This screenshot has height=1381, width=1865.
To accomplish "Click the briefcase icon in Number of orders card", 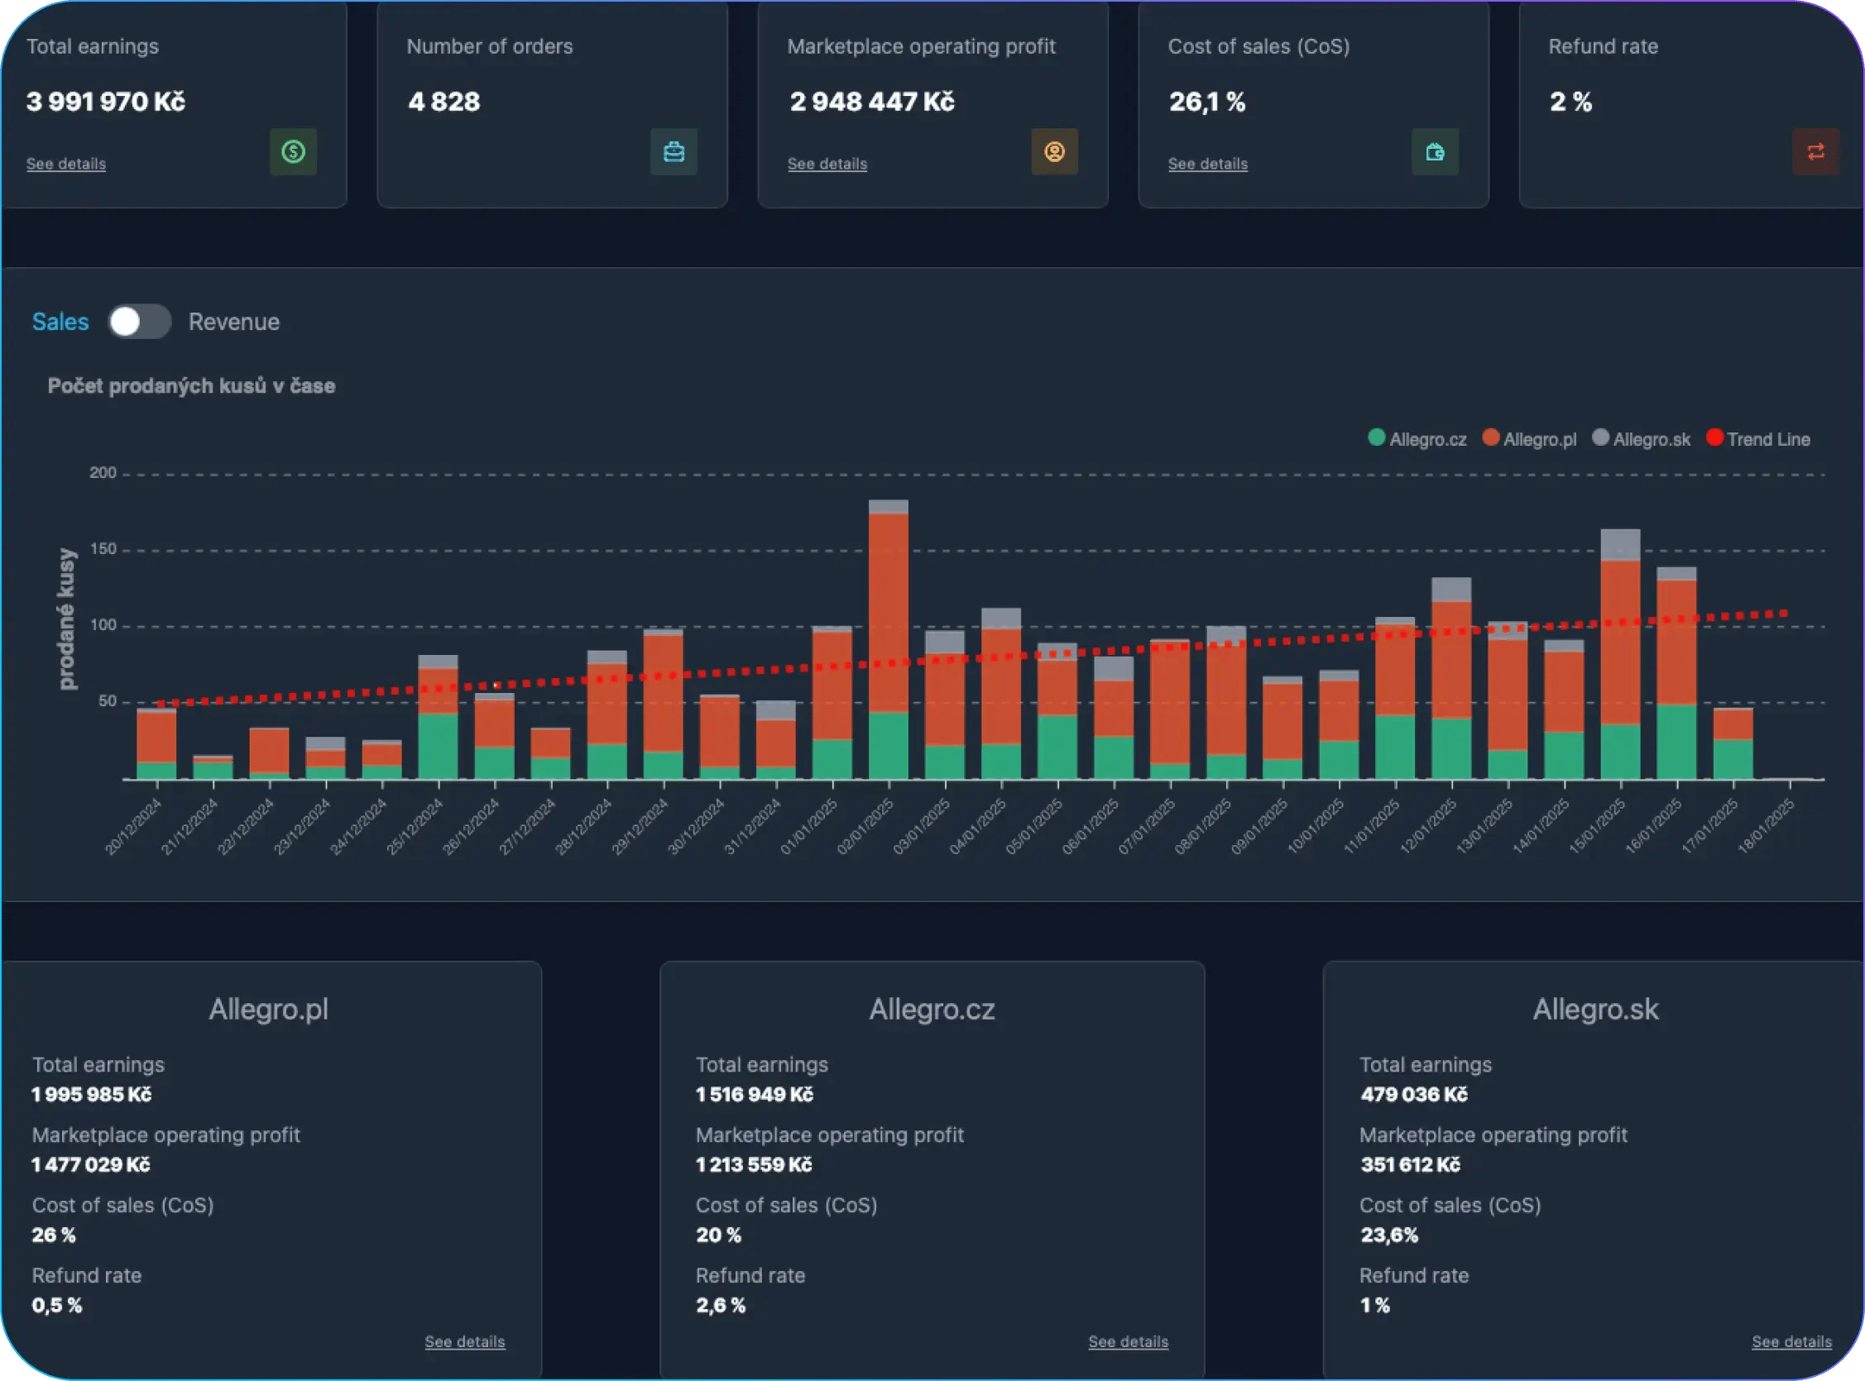I will pyautogui.click(x=674, y=151).
